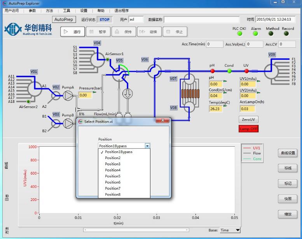Click the horizontal scrollbar under the chart

click(136, 230)
